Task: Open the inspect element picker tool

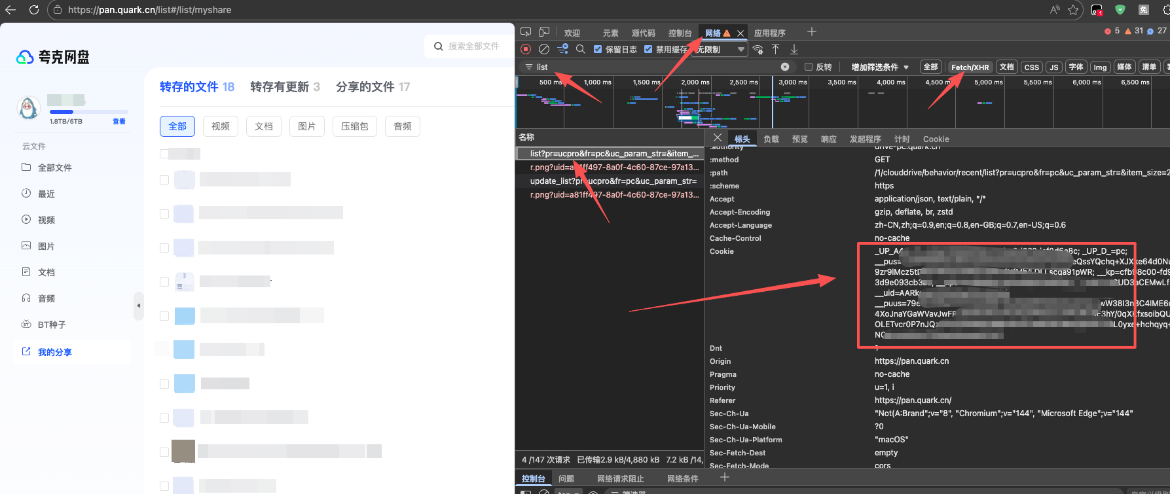Action: point(526,32)
